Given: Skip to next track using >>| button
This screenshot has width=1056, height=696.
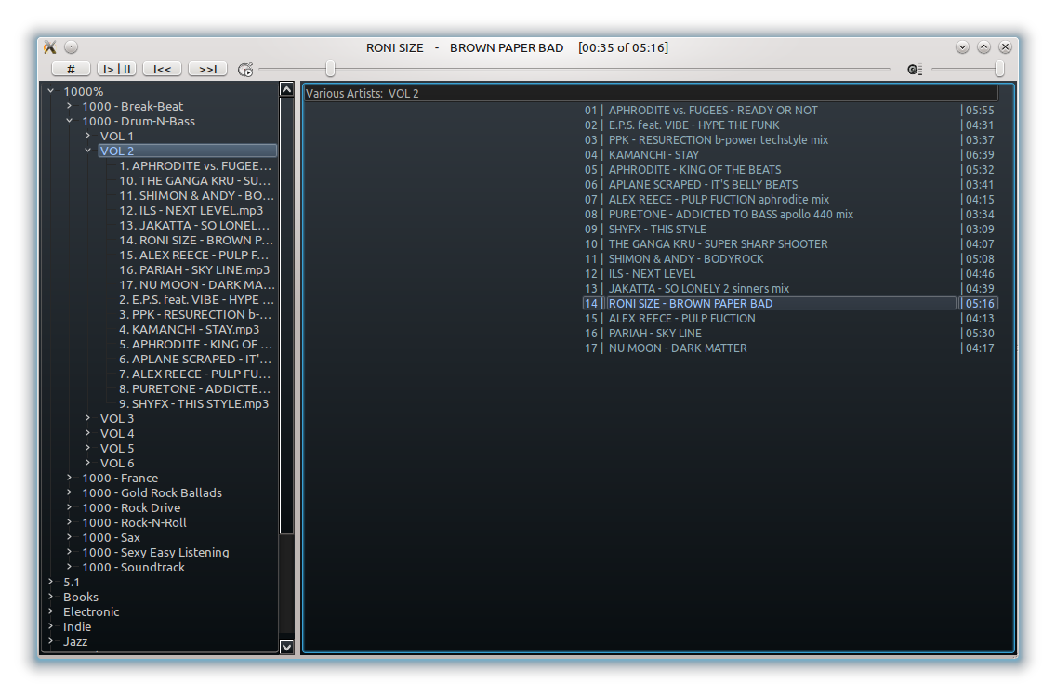Looking at the screenshot, I should [208, 68].
